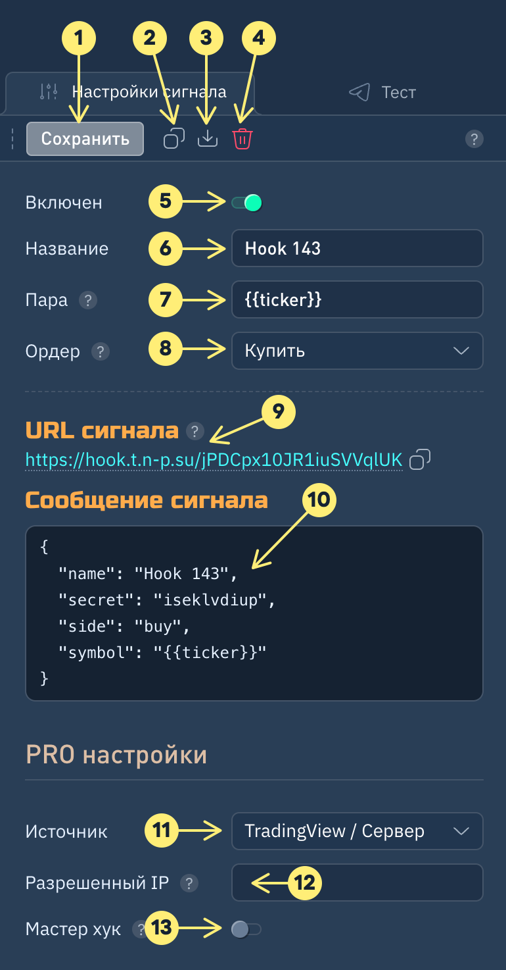Click the help icon in the toolbar
This screenshot has height=970, width=506.
click(474, 139)
